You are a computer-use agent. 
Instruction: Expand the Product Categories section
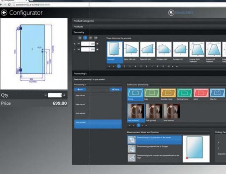(83, 21)
